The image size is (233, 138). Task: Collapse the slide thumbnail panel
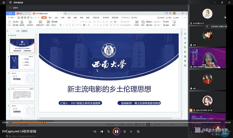(8, 31)
